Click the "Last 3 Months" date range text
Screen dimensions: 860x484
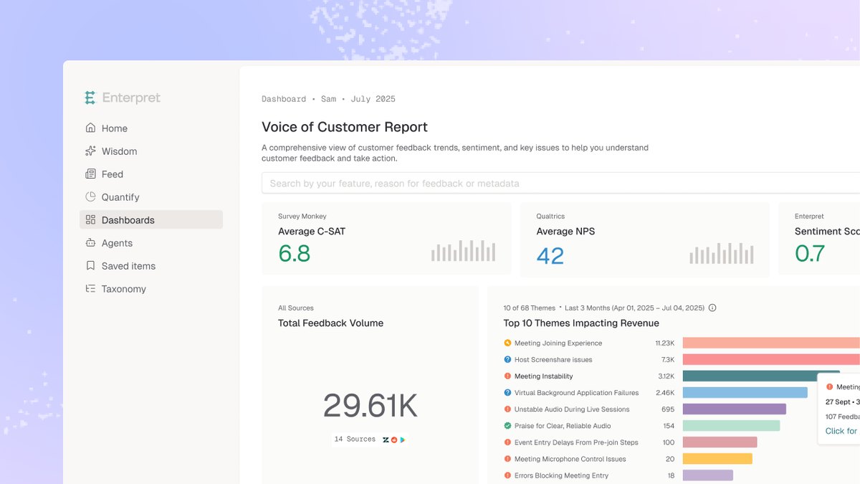635,308
